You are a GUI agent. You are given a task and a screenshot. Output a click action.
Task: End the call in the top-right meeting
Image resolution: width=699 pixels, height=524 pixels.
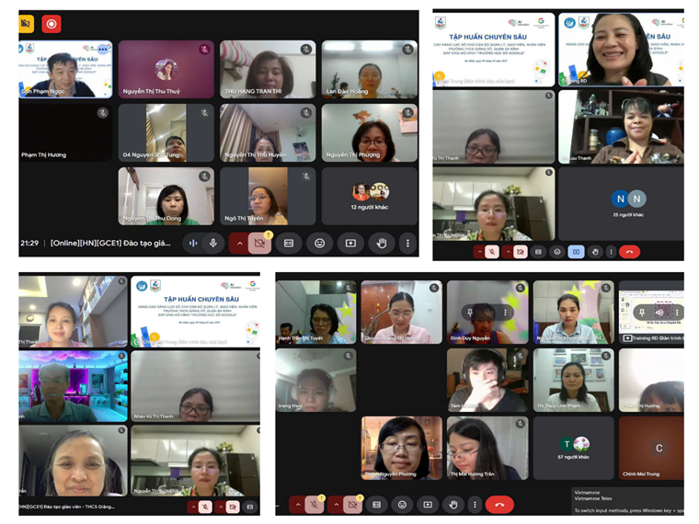click(630, 251)
